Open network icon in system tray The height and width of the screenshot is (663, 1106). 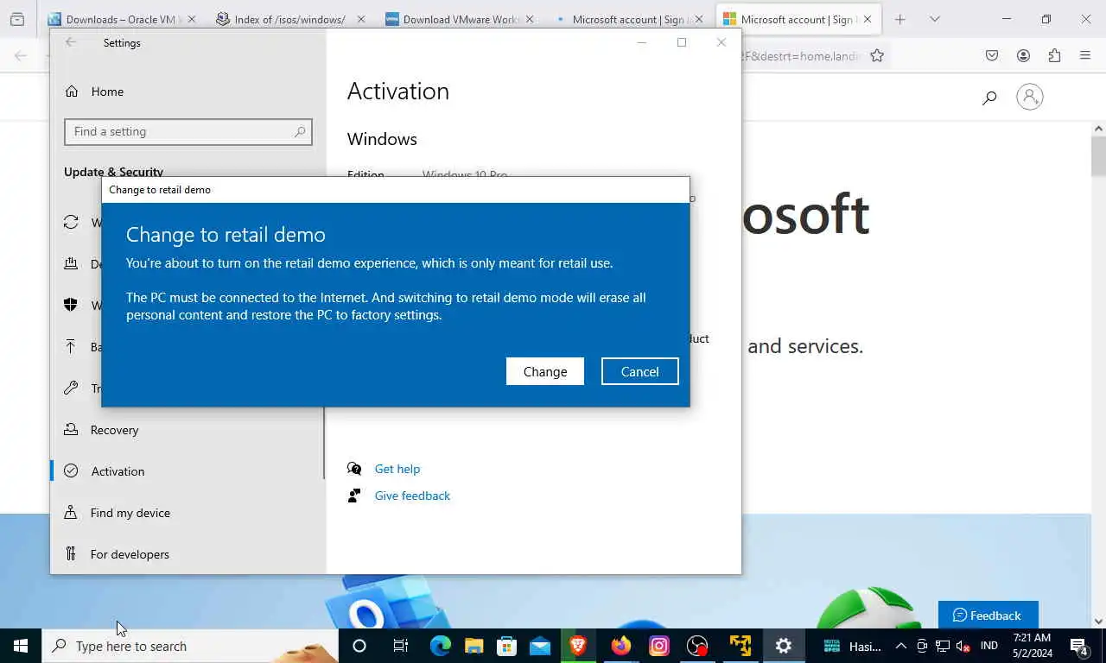(943, 646)
